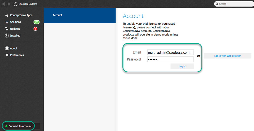Viewport: 254px width, 131px height.
Task: Click the back navigation arrow
Action: pyautogui.click(x=3, y=4)
